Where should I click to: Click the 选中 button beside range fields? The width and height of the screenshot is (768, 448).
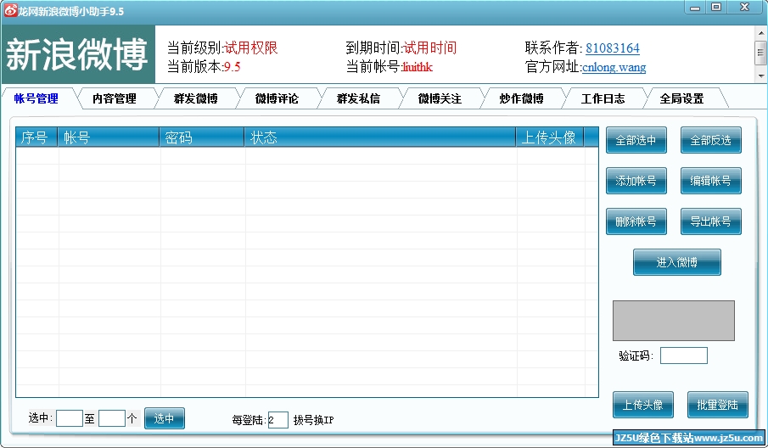(164, 418)
